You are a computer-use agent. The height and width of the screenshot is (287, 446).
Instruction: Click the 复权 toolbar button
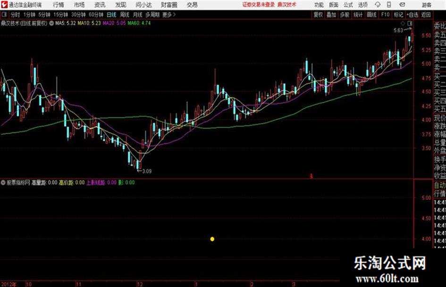coord(318,15)
